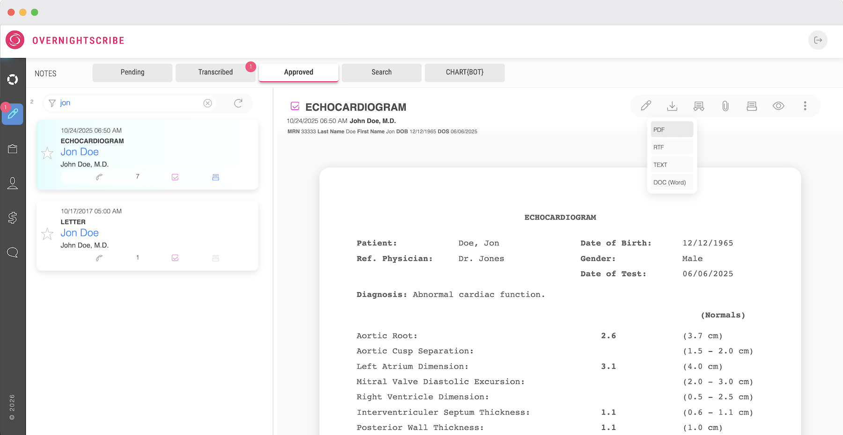Switch to the Transcribed tab
This screenshot has height=435, width=843.
click(x=215, y=72)
